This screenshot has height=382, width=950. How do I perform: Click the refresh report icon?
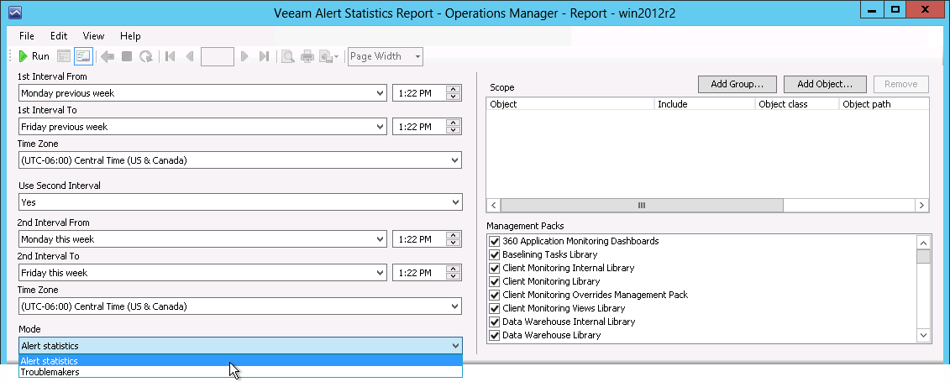coord(146,56)
